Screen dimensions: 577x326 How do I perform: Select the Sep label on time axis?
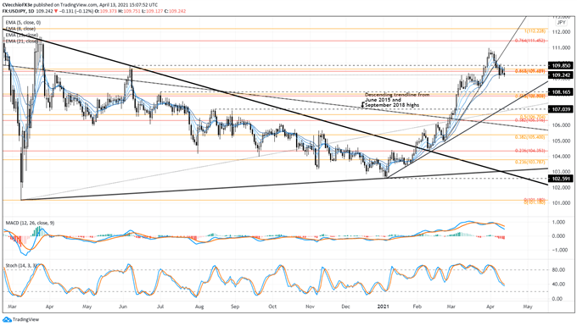[235, 307]
